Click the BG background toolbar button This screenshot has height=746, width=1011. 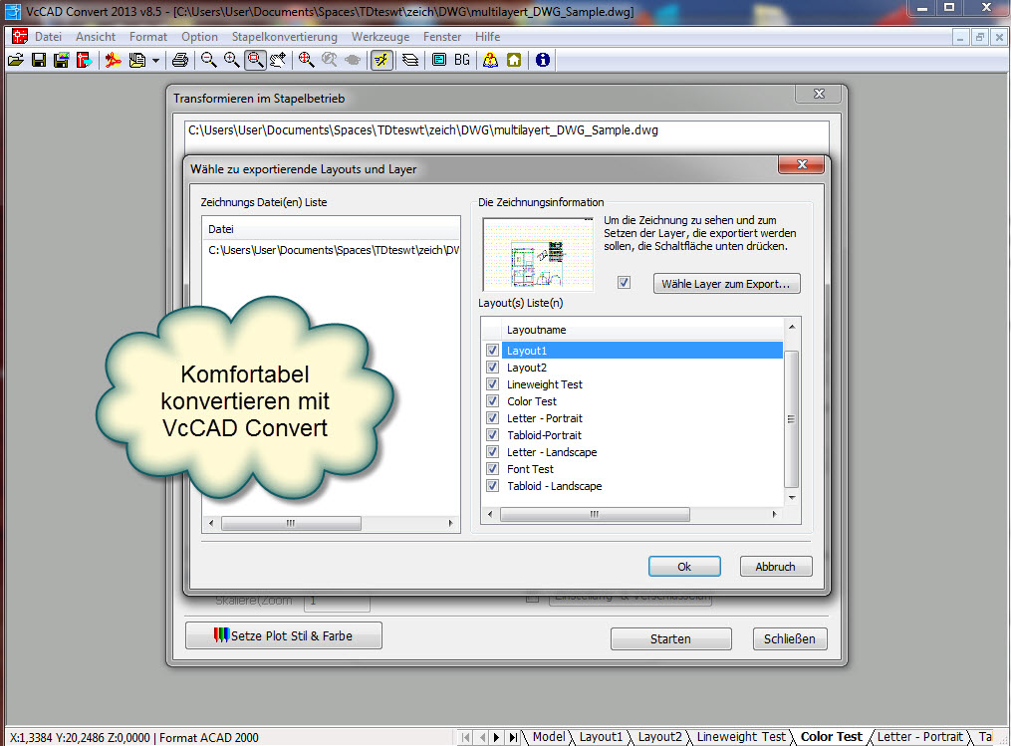pyautogui.click(x=462, y=60)
